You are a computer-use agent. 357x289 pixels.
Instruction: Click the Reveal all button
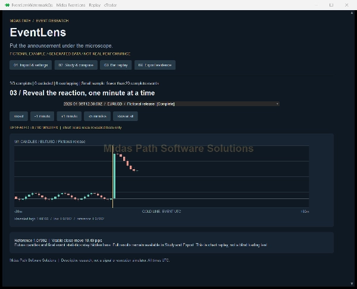(x=125, y=116)
